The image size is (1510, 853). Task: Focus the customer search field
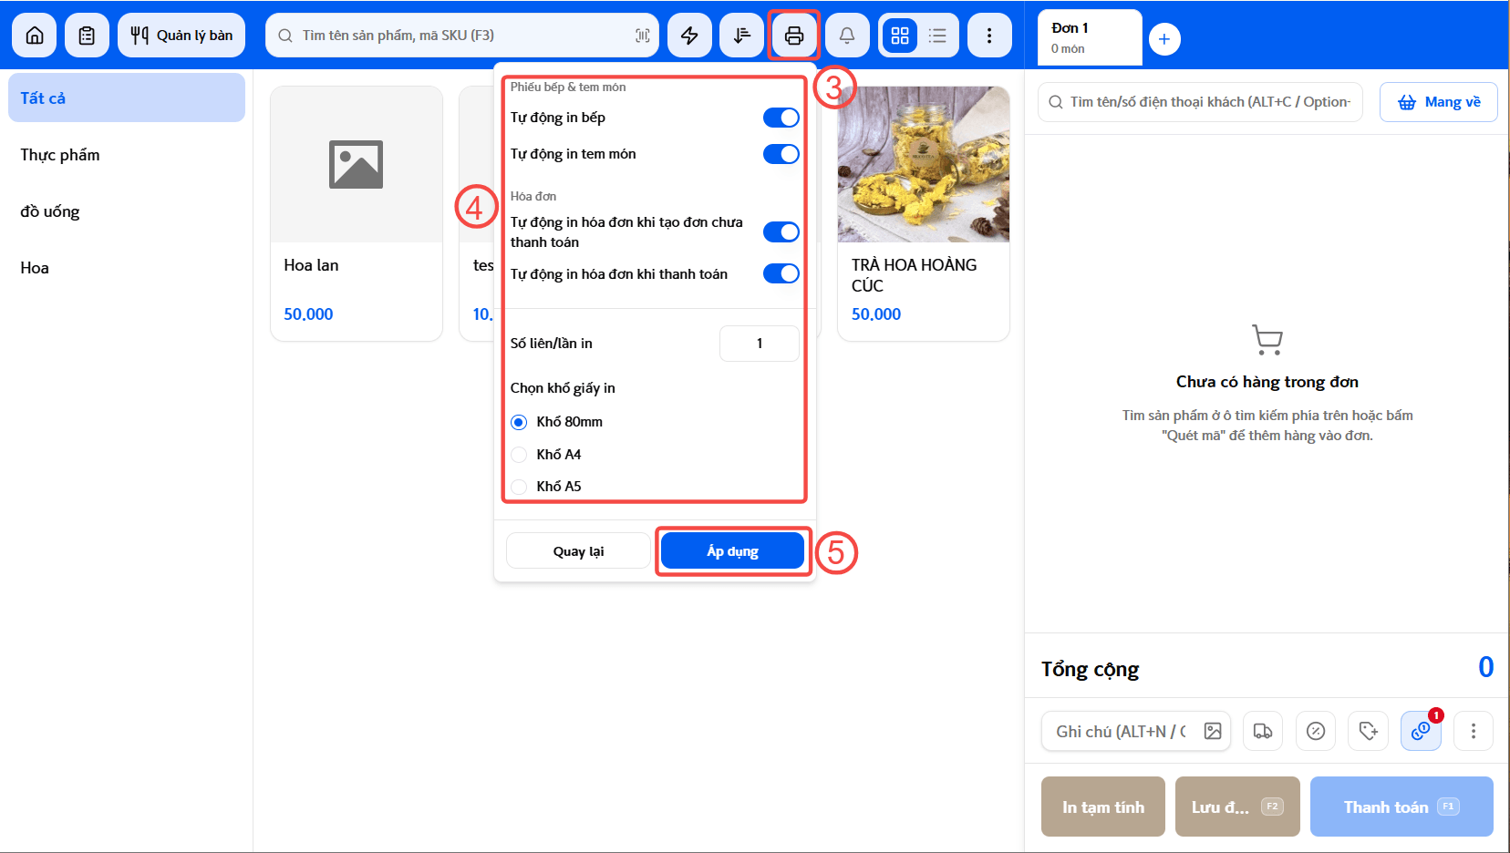point(1200,102)
